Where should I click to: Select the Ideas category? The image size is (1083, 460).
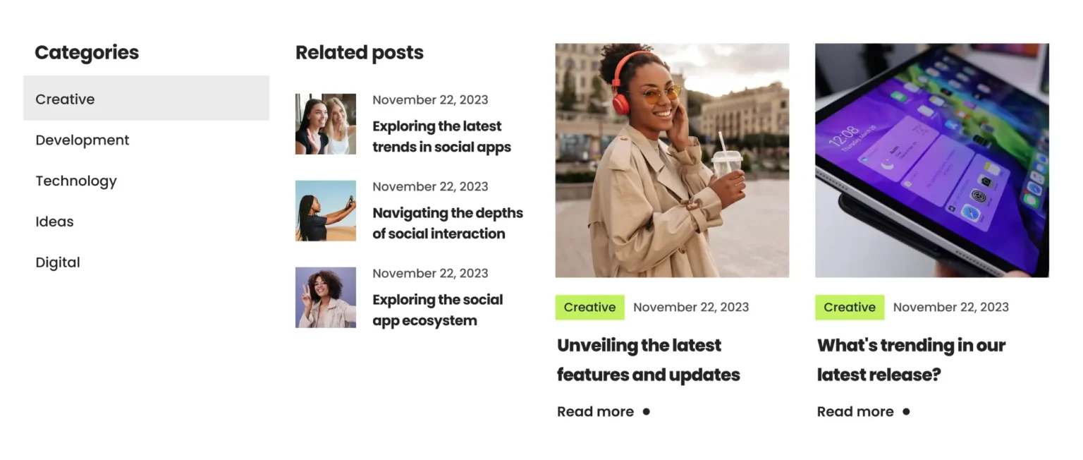pyautogui.click(x=54, y=222)
